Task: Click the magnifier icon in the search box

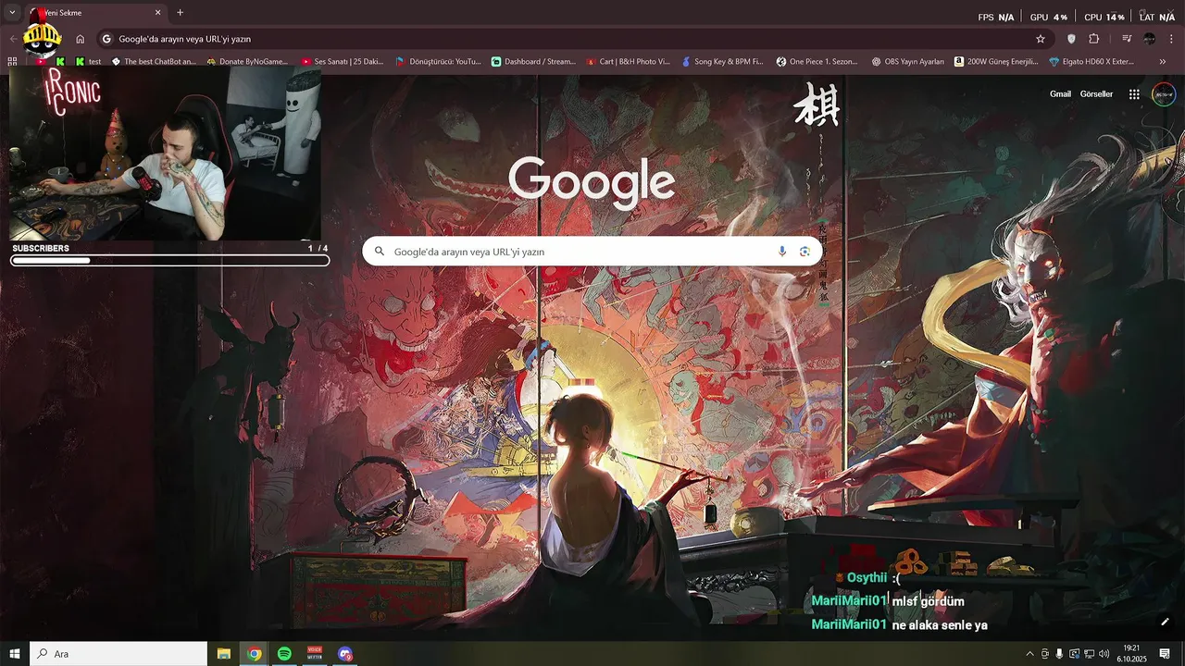Action: (x=379, y=252)
